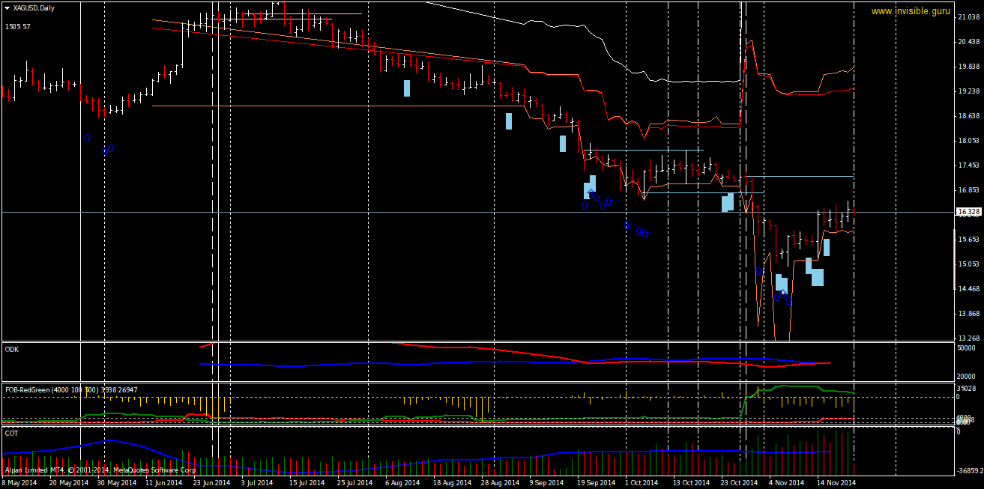
Task: Click the 15 Jul 2014 date label
Action: tap(307, 483)
